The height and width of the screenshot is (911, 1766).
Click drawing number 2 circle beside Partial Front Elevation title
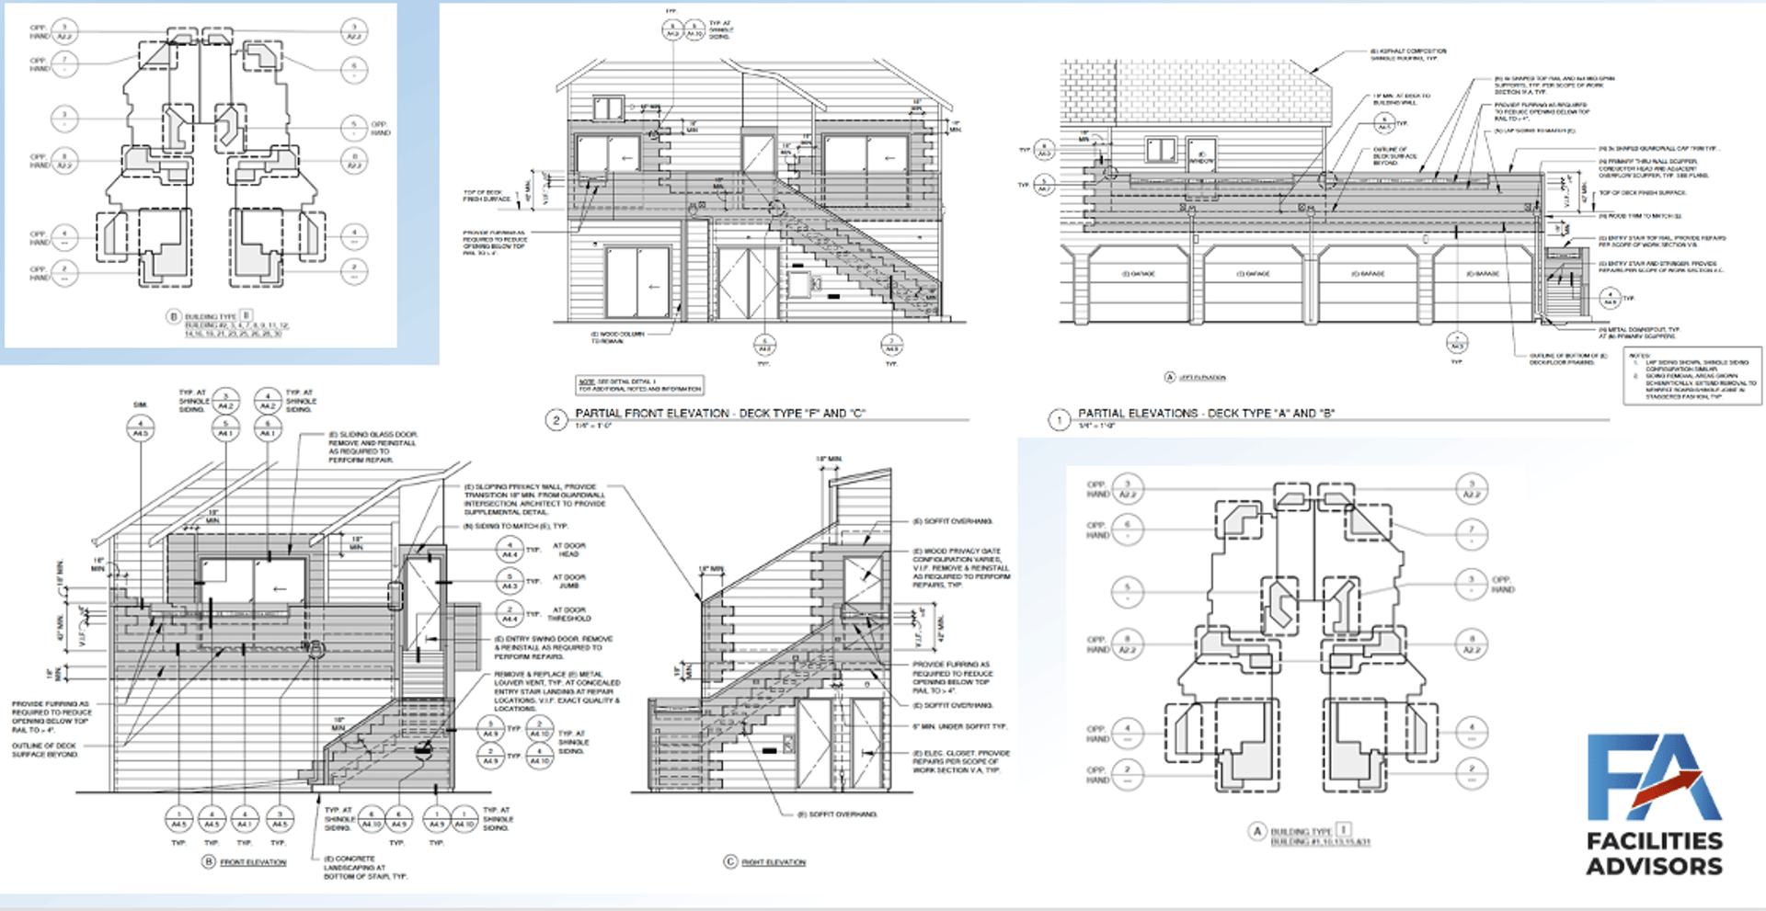click(556, 420)
